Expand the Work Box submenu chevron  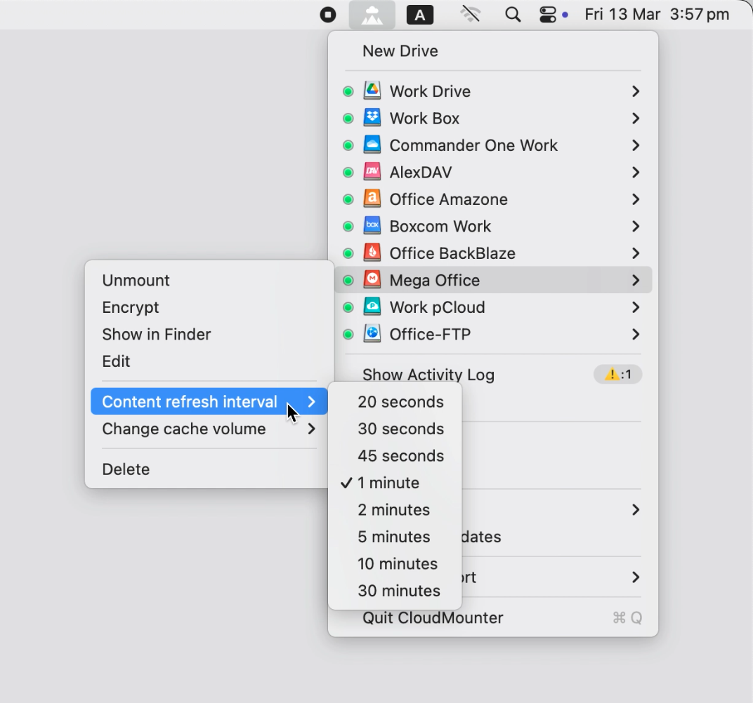coord(635,119)
